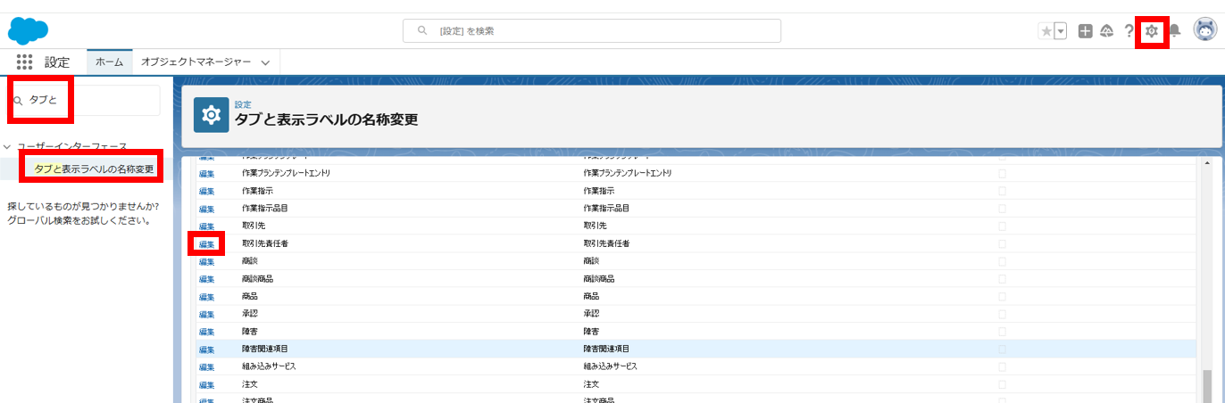This screenshot has width=1225, height=403.
Task: Open the setup gear icon
Action: coord(1152,31)
